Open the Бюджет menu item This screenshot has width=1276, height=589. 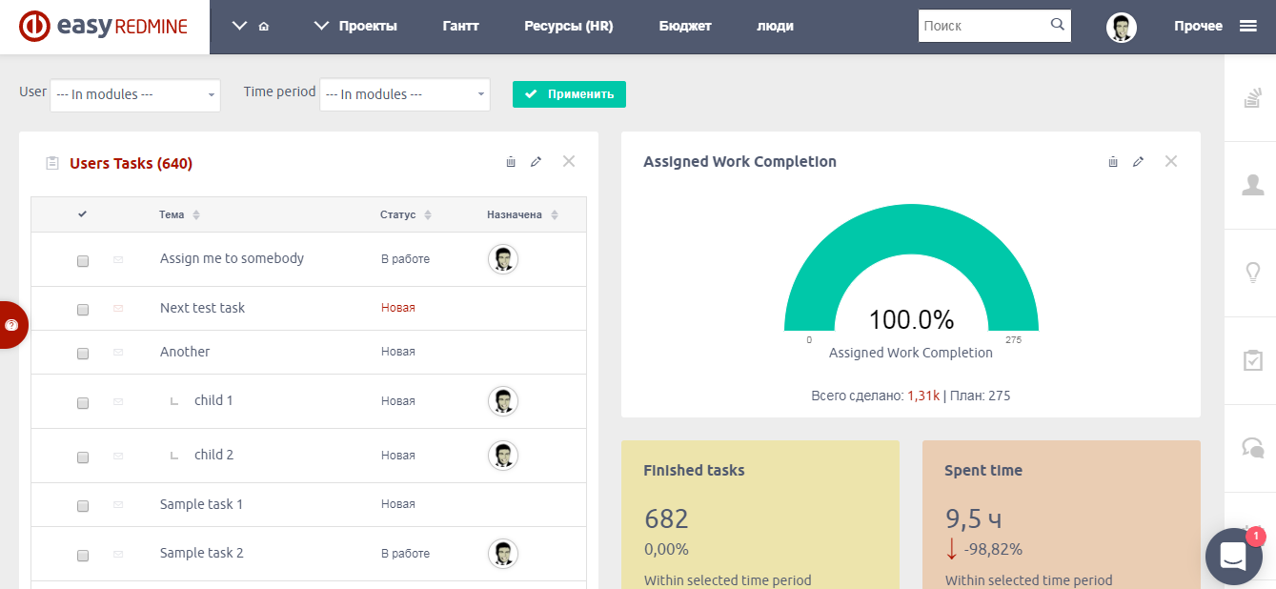(685, 26)
